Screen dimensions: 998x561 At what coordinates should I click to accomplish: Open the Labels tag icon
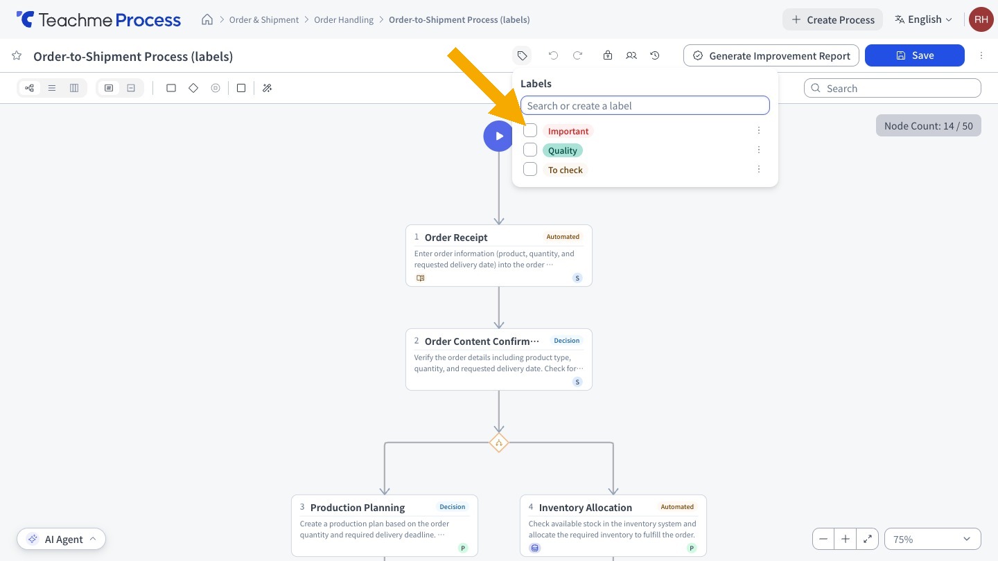tap(522, 55)
